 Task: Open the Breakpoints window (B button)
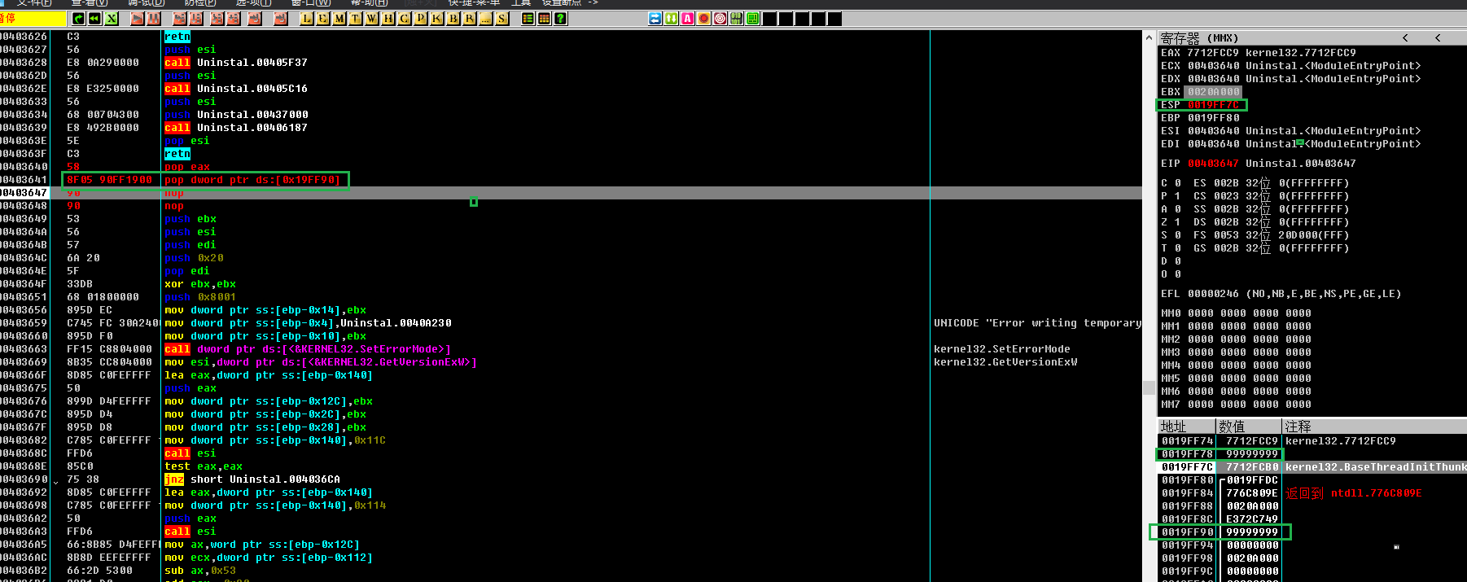pyautogui.click(x=453, y=19)
